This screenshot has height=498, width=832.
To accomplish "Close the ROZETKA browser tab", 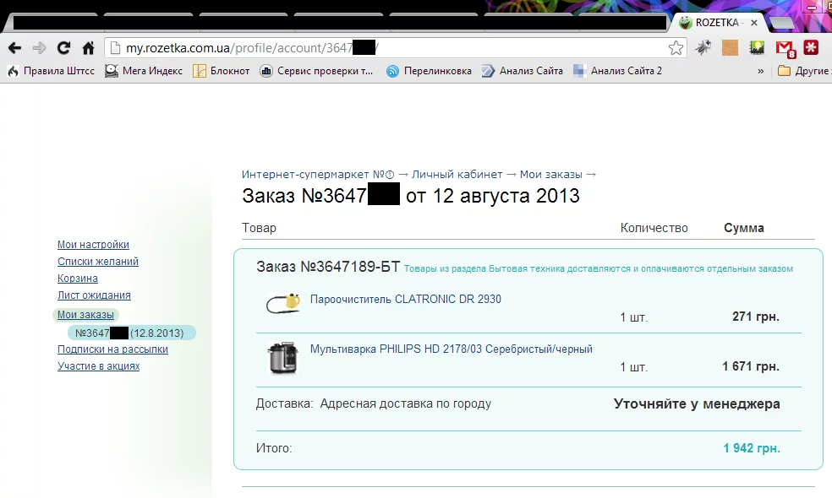I will (x=754, y=23).
